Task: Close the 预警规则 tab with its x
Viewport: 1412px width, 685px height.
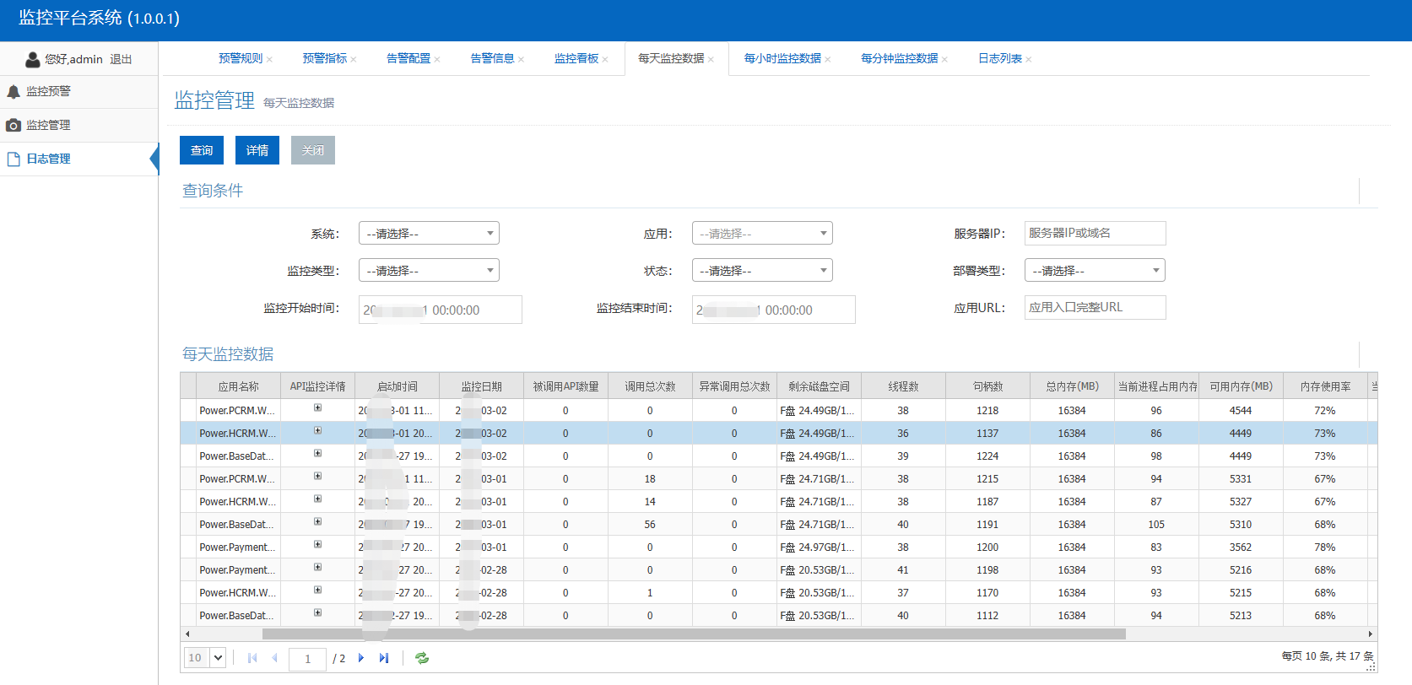Action: pyautogui.click(x=269, y=59)
